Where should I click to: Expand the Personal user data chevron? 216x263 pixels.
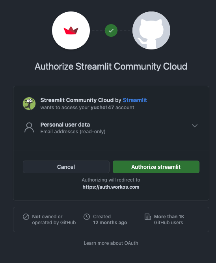[x=195, y=126]
